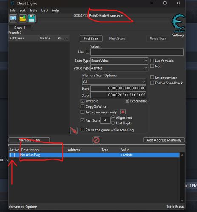Click Pr... column header in results list
The image size is (197, 212).
pyautogui.click(x=63, y=38)
